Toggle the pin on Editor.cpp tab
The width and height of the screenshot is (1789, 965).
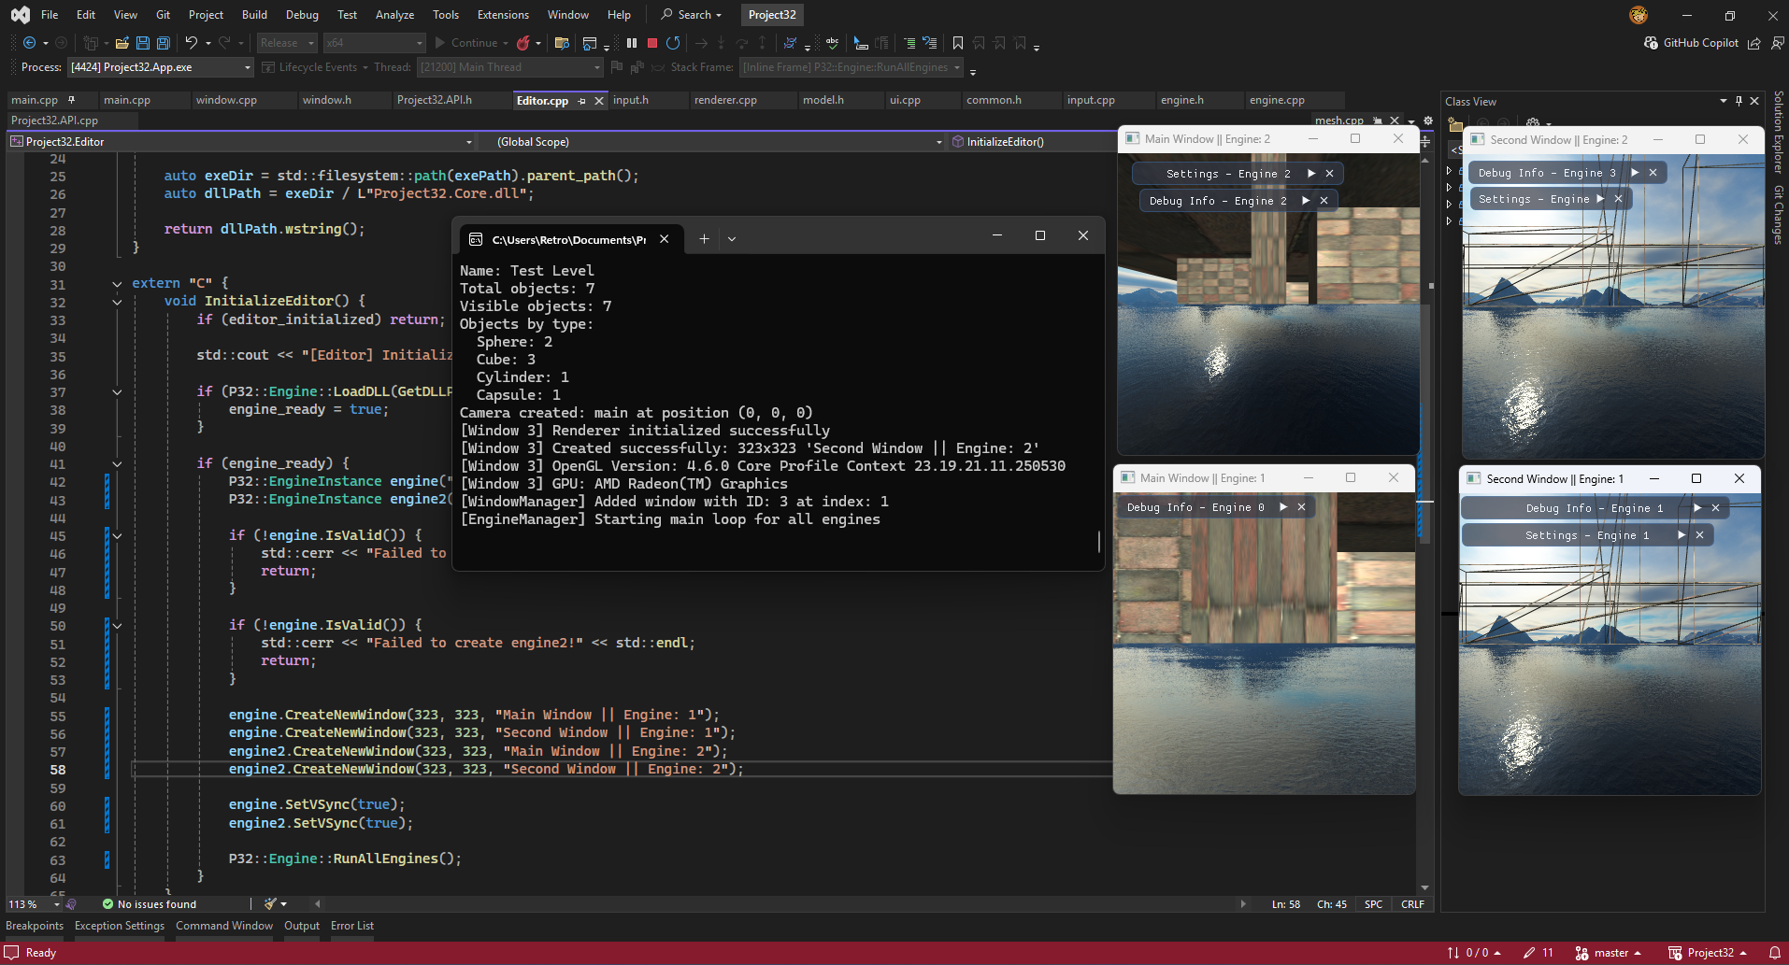tap(581, 101)
